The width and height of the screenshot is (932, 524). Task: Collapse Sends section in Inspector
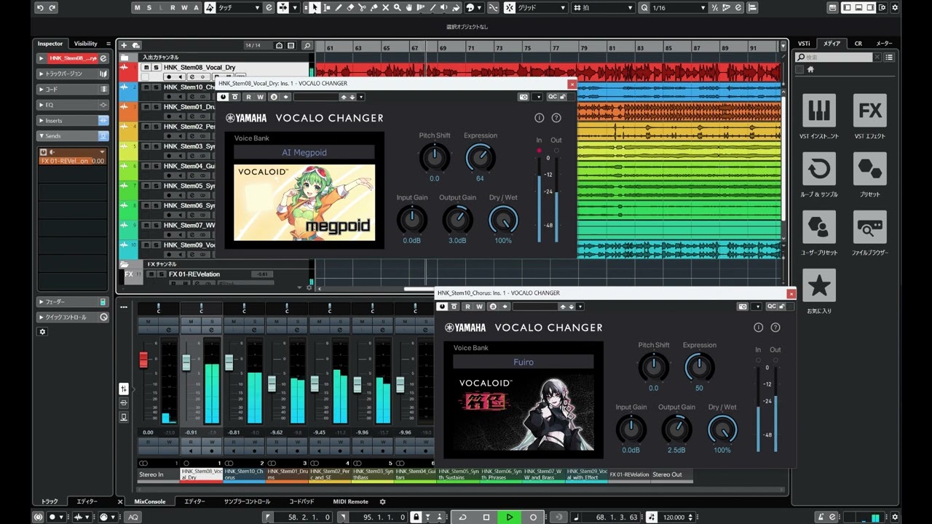(73, 136)
